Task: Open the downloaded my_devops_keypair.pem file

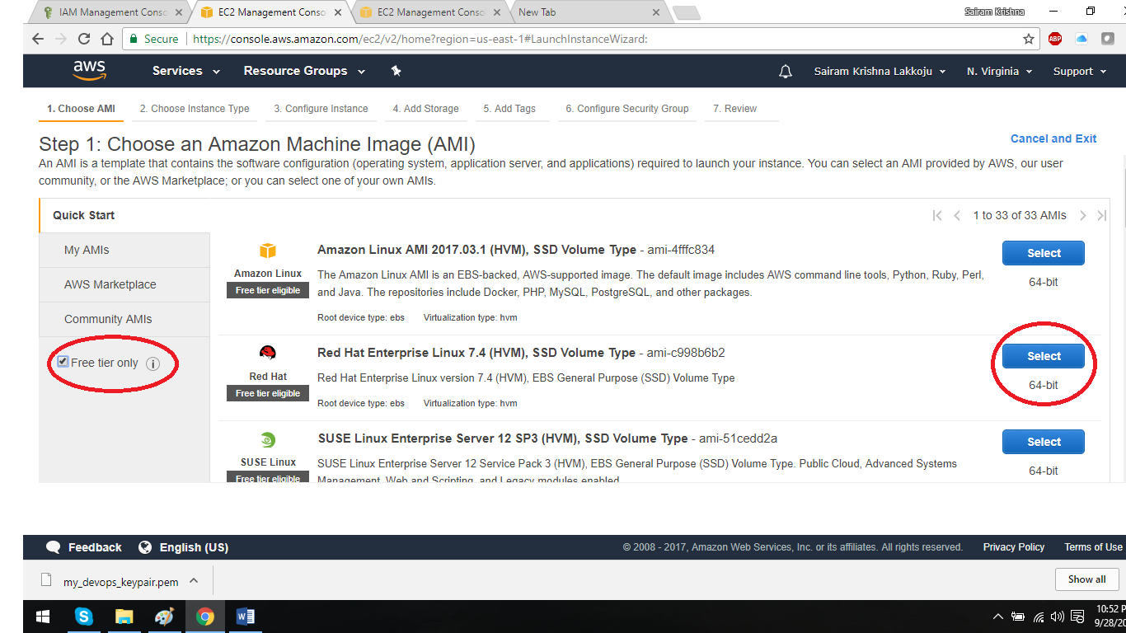Action: [x=120, y=582]
